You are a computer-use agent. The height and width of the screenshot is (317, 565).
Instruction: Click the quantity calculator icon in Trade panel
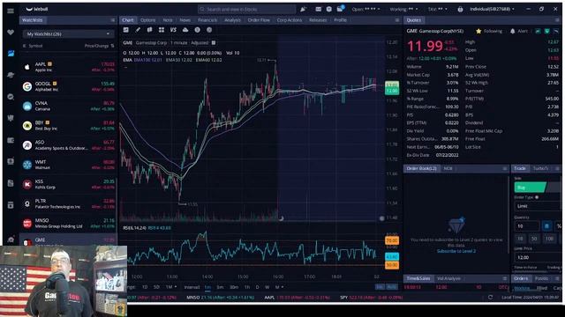[546, 225]
